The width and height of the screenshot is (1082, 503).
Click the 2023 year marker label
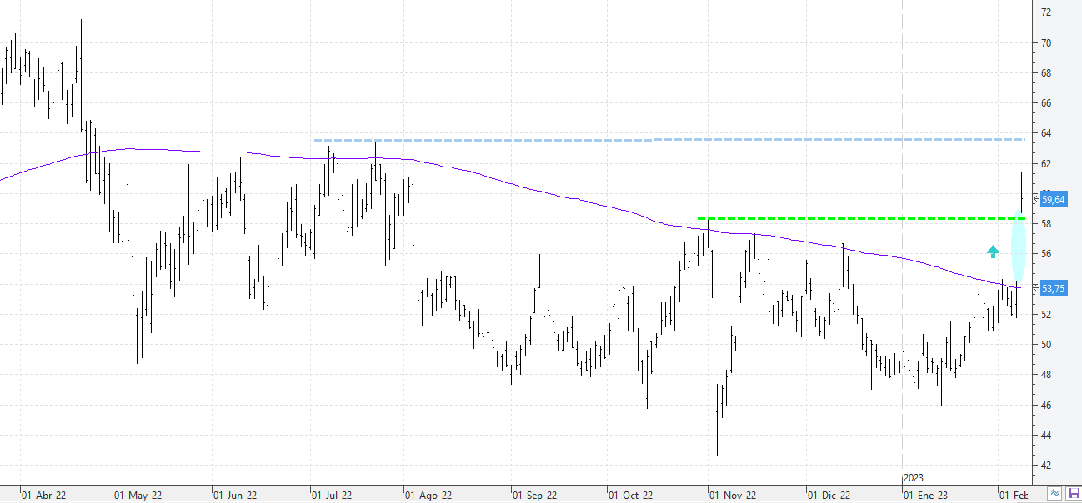click(x=914, y=478)
